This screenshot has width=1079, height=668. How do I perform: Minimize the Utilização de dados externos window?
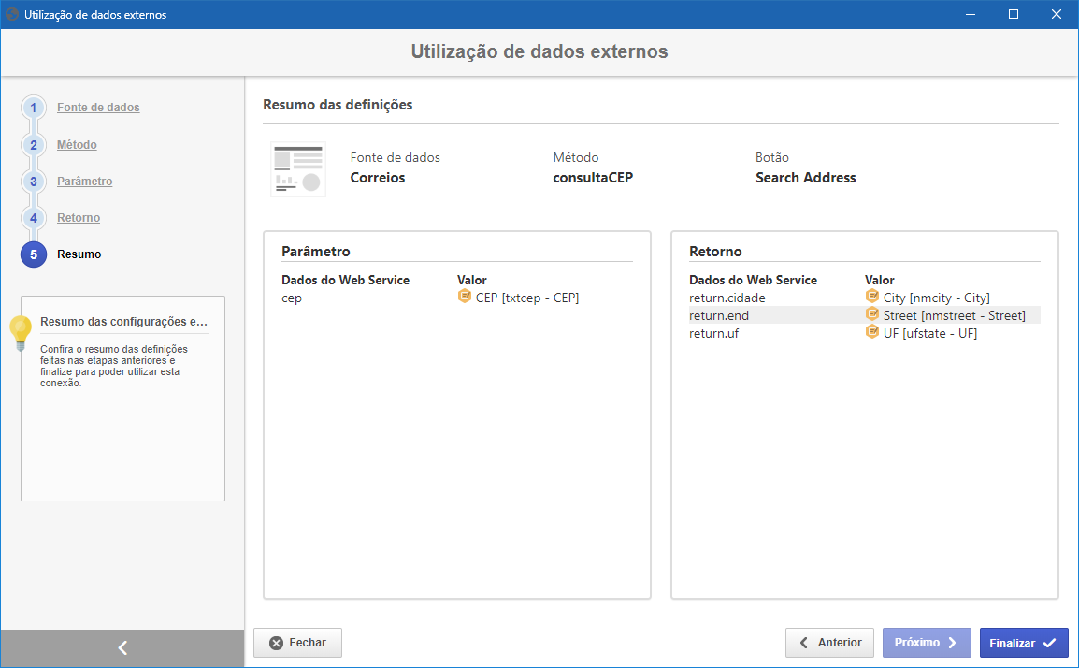(971, 14)
